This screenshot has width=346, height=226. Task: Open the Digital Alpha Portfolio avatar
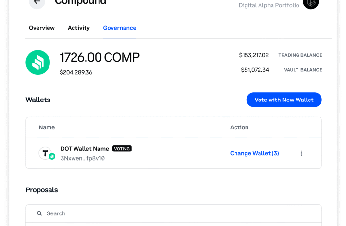(311, 3)
